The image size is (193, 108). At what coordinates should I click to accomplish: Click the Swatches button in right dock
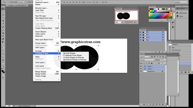coord(182,8)
